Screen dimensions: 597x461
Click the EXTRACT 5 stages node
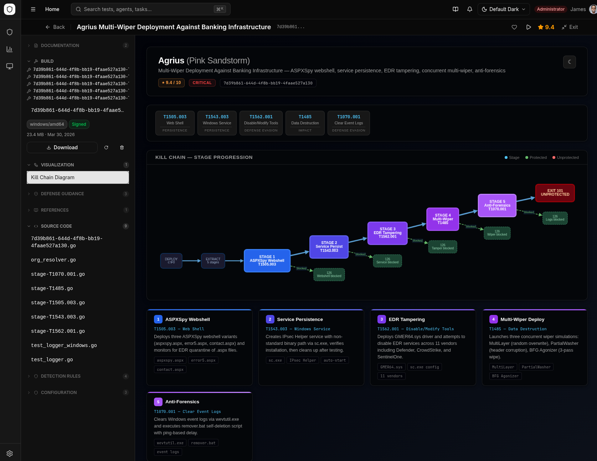click(x=213, y=261)
